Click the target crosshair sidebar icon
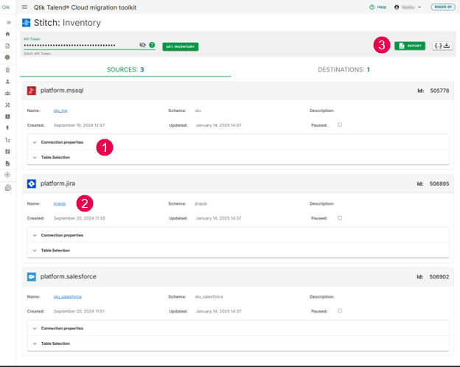 tap(7, 175)
